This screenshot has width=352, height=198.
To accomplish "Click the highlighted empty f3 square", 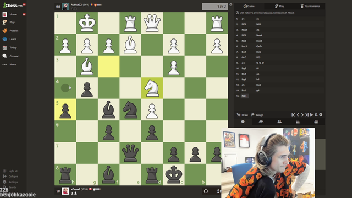I will 109,66.
